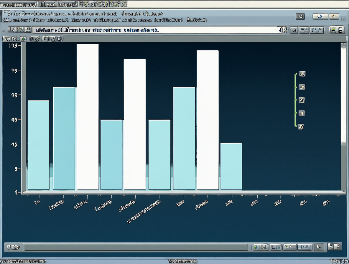Select the tallest white bar in the chart
Screen dimensions: 349x264
point(88,117)
